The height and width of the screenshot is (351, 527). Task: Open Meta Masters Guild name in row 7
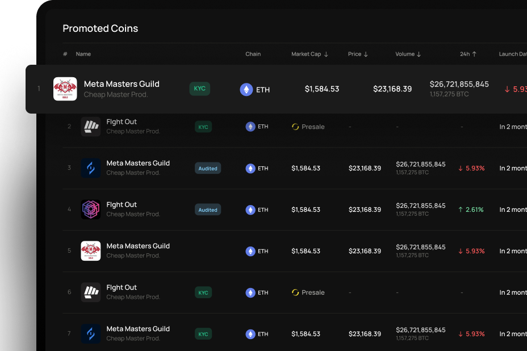[138, 329]
